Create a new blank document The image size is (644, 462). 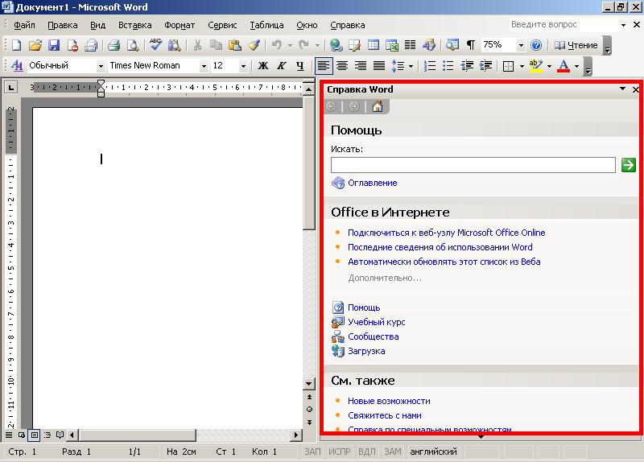click(x=16, y=45)
